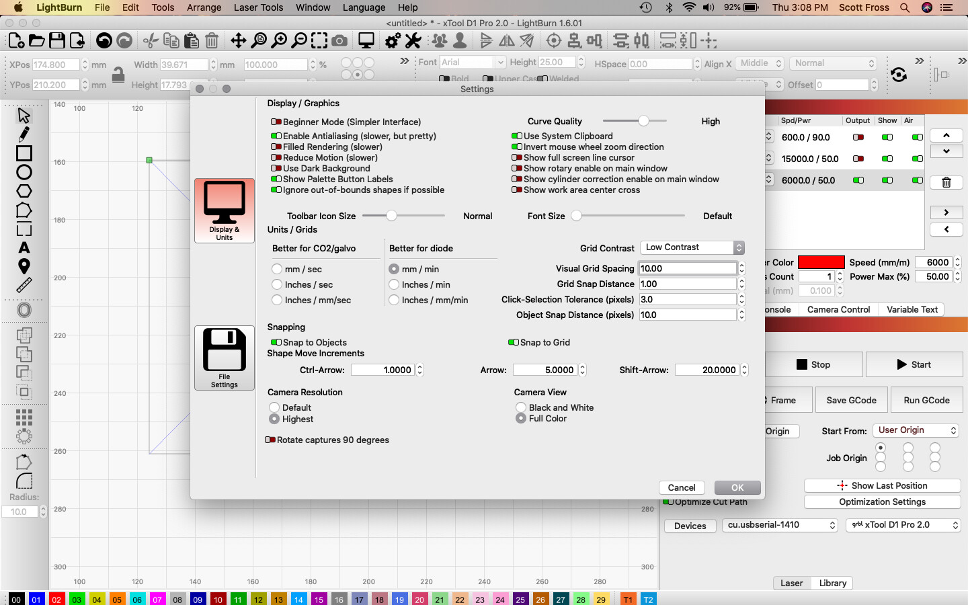Open the Normal text mode dropdown
The image size is (968, 605).
coord(834,63)
